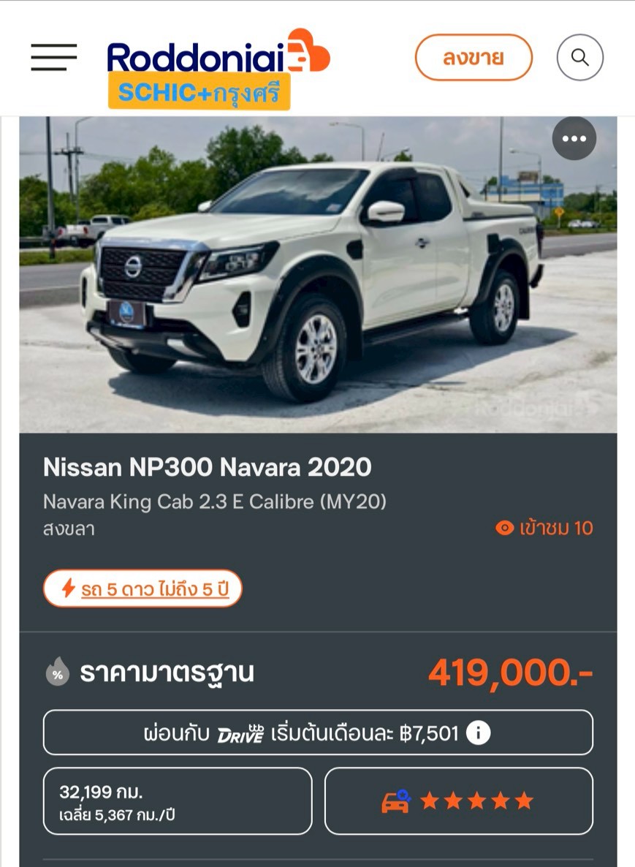The image size is (635, 867).
Task: Tap the search magnifier icon
Action: tap(579, 57)
